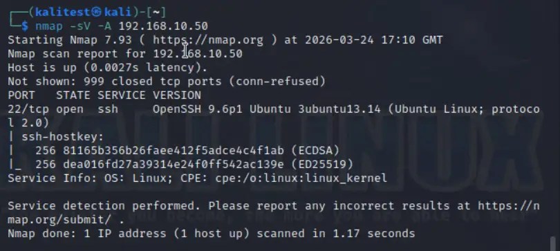
Task: Click the -sV flag in the command
Action: (80, 26)
